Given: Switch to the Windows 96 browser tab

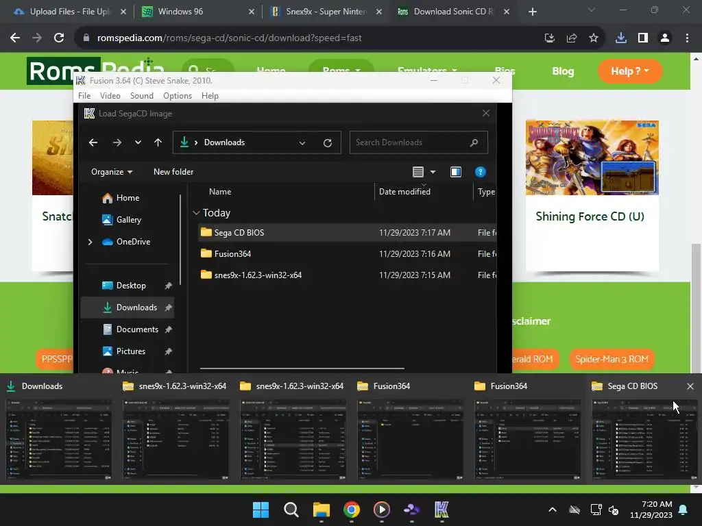Looking at the screenshot, I should pos(197,12).
